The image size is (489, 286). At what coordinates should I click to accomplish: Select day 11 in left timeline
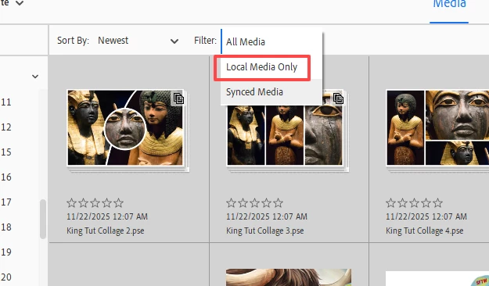tap(6, 102)
